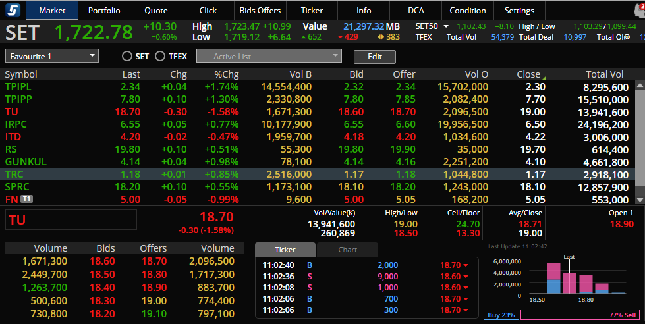Click the unchanged indicator showing 383
The height and width of the screenshot is (324, 645).
tap(381, 37)
